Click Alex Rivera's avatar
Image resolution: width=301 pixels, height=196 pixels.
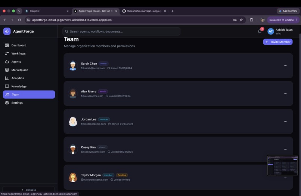[x=73, y=94]
